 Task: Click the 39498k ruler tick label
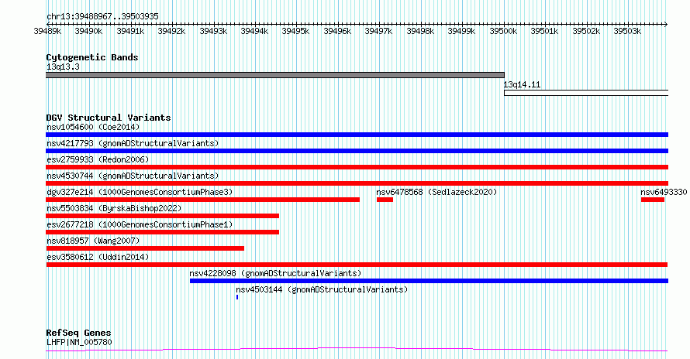pos(420,31)
